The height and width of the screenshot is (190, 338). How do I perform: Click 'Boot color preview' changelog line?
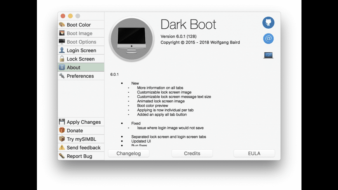(153, 105)
